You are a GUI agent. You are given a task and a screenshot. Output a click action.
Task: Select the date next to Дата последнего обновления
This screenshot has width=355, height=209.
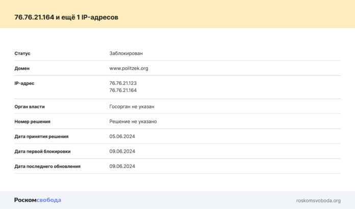pyautogui.click(x=122, y=166)
